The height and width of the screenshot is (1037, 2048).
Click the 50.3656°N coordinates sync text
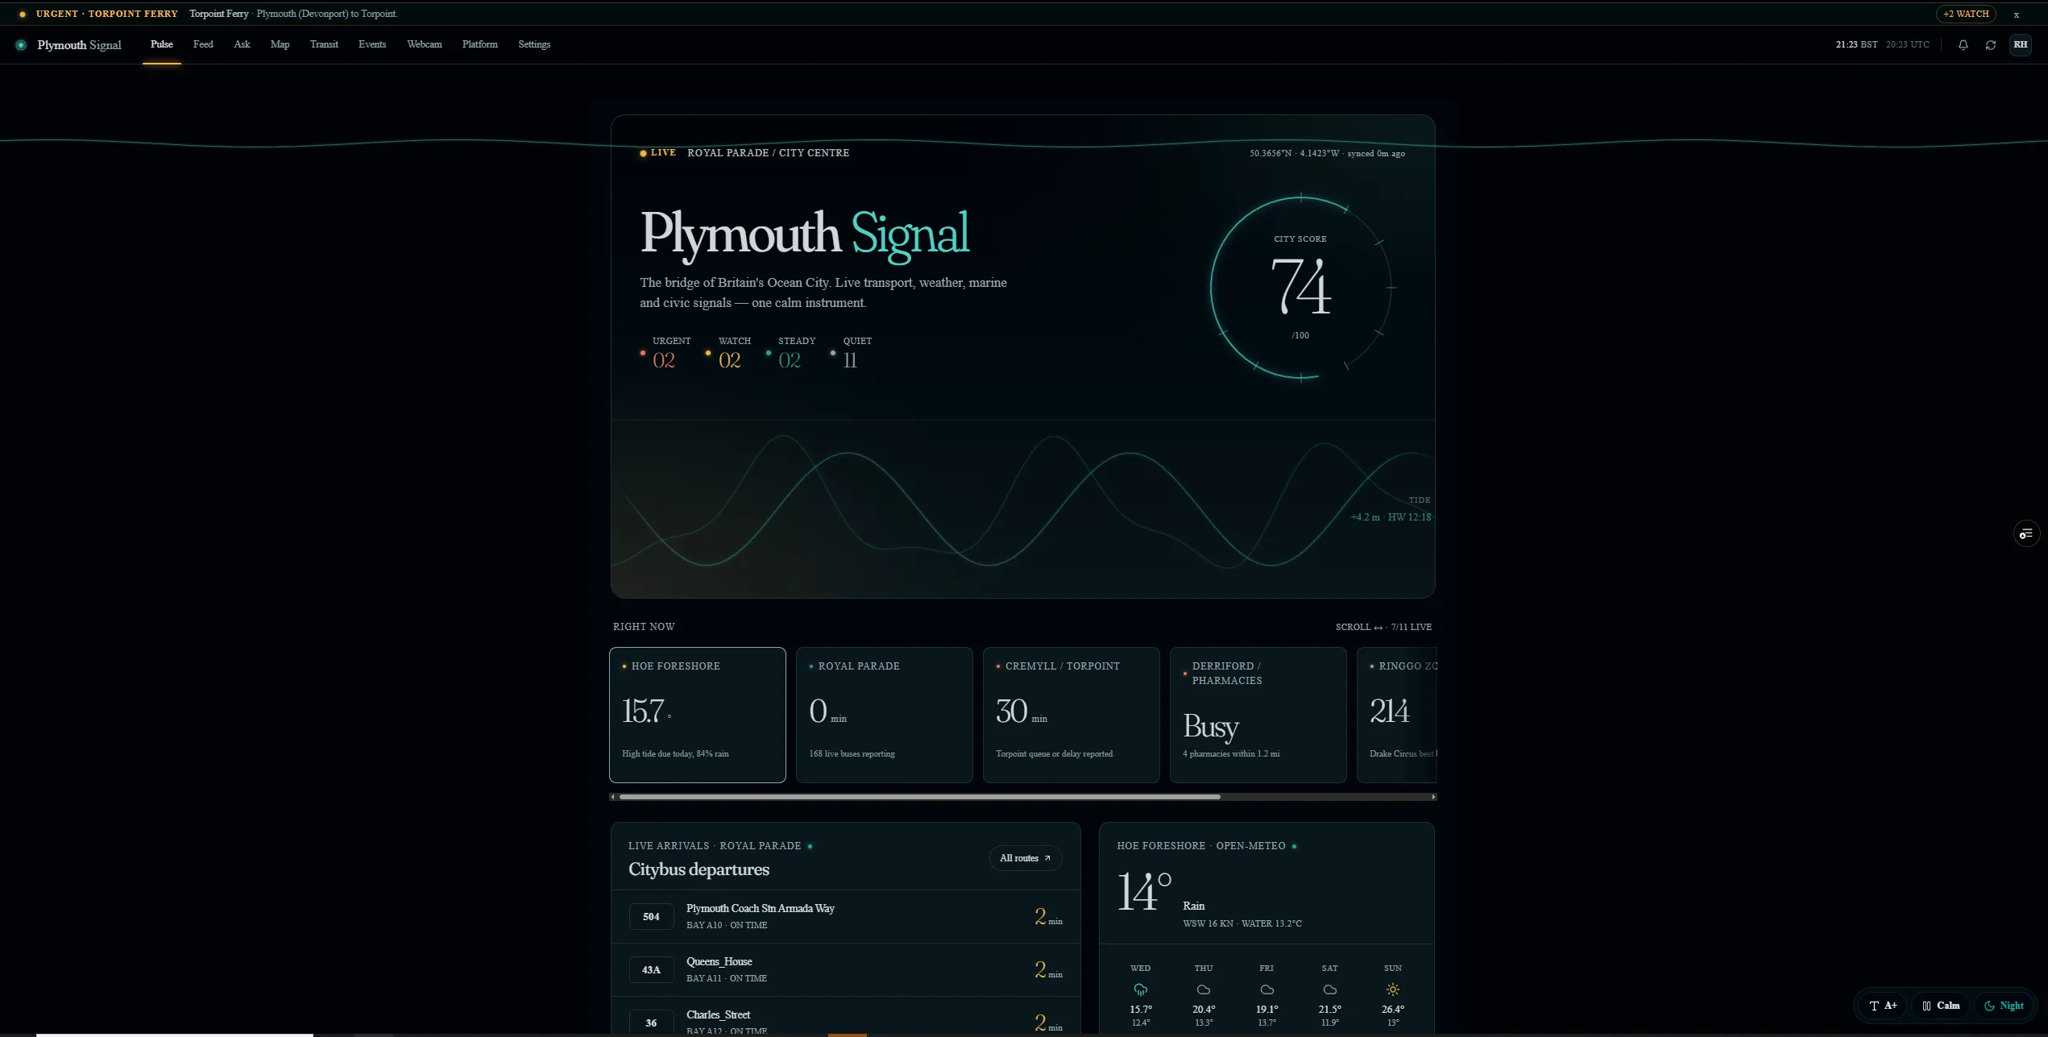(1327, 153)
